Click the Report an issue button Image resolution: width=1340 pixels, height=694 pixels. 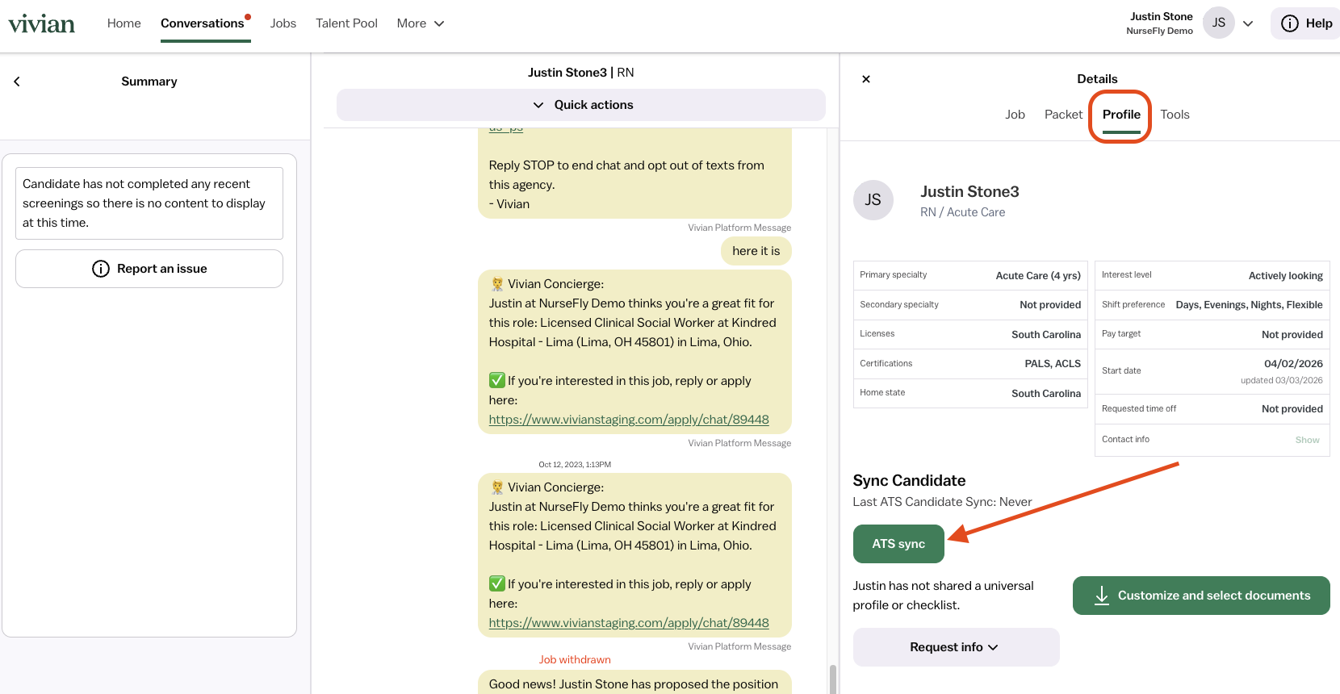tap(149, 269)
